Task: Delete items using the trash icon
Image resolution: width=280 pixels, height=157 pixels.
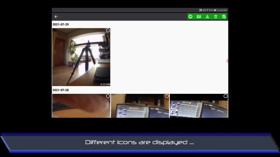Action: coord(216,17)
